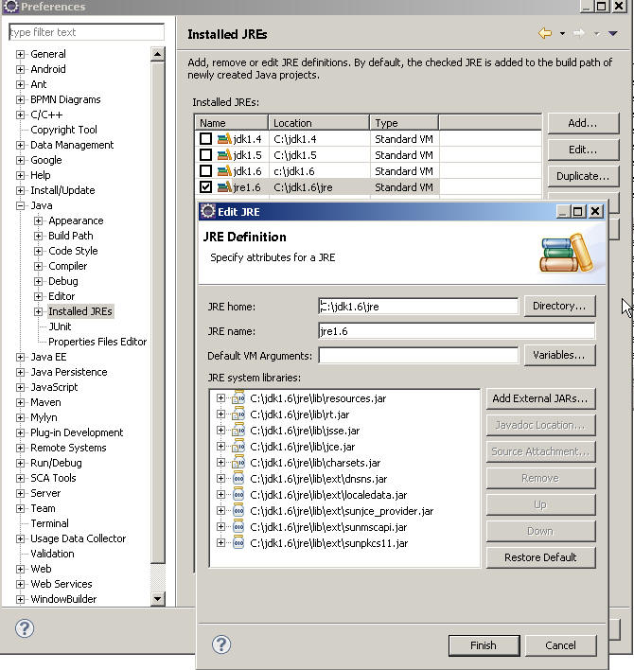This screenshot has width=634, height=670.
Task: Select Properties Files Editor tree item
Action: 97,342
